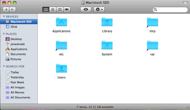
Task: Collapse the DEVICES section
Action: click(4, 17)
